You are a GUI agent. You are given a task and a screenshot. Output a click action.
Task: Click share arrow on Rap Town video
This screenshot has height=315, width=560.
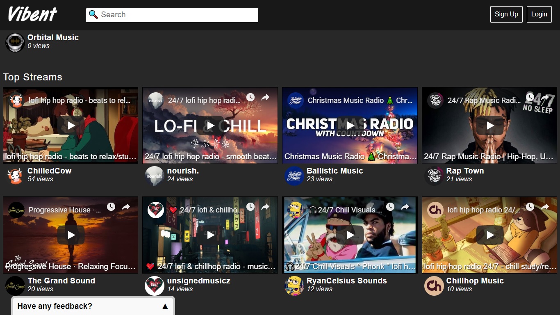pos(545,98)
